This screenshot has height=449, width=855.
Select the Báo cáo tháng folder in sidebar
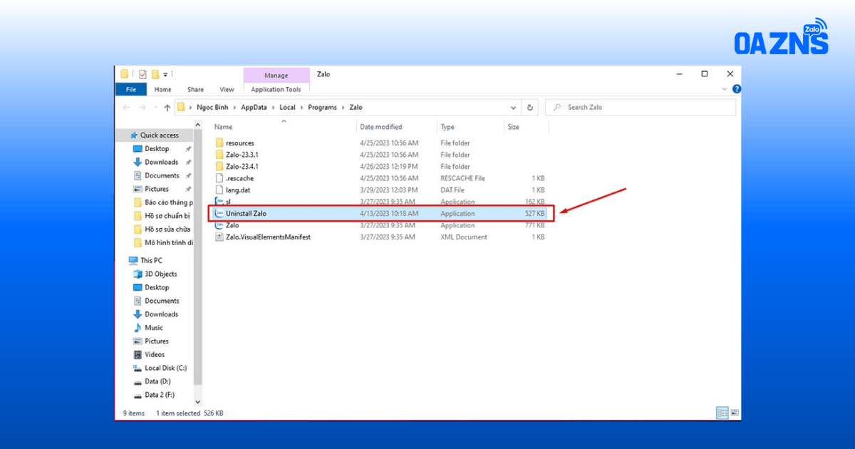(168, 203)
